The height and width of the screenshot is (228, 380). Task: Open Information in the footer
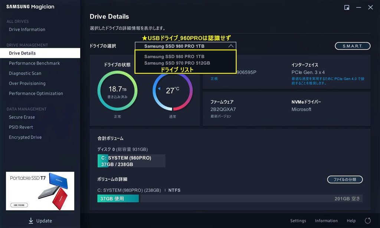[326, 221]
